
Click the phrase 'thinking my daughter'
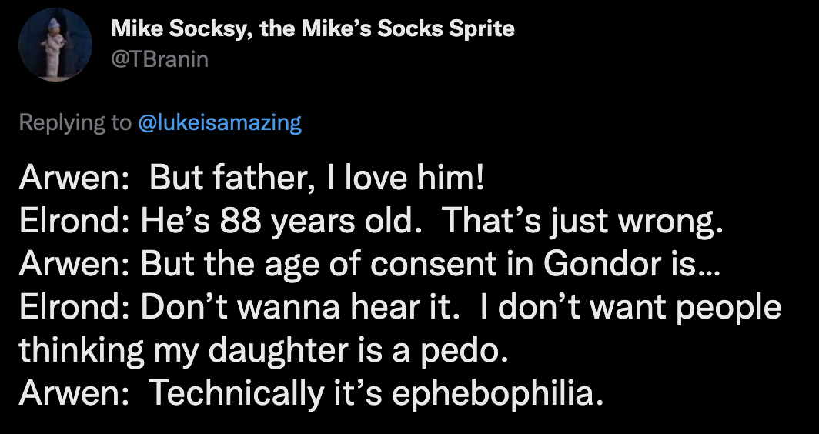(x=183, y=352)
